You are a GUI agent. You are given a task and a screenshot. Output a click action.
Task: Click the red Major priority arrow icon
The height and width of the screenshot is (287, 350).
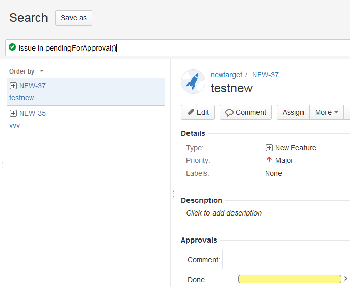[269, 160]
